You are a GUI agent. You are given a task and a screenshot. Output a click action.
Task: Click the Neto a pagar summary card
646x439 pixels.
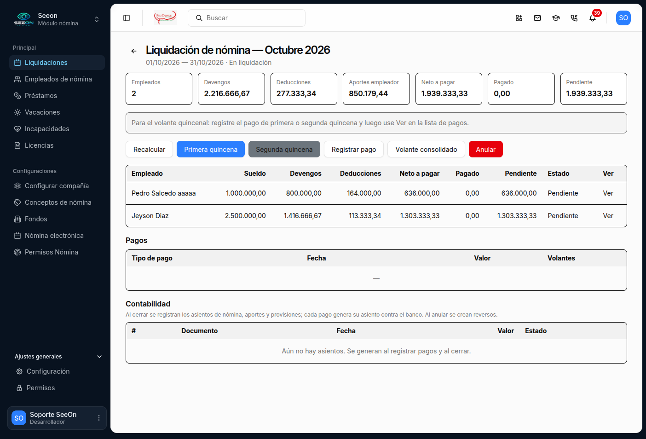pyautogui.click(x=449, y=89)
